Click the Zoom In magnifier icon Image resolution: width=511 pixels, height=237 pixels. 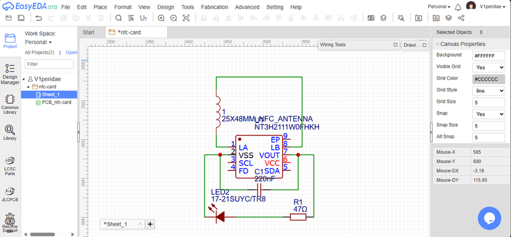161,18
